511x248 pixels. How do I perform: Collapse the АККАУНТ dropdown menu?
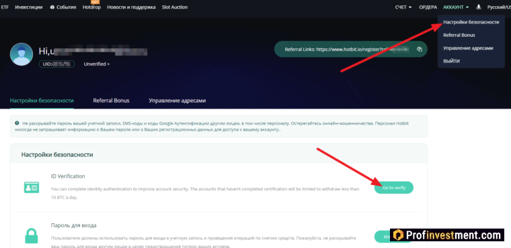(456, 7)
